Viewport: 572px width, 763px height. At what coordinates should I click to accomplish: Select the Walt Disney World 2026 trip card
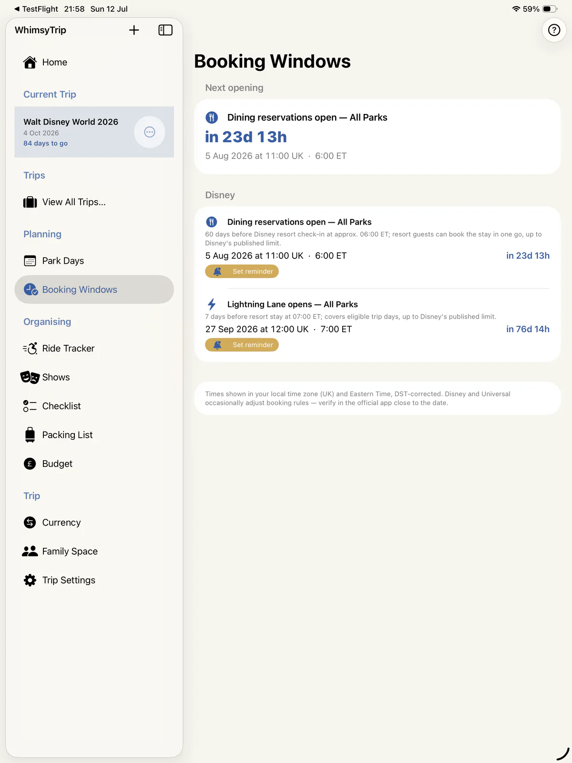(94, 132)
